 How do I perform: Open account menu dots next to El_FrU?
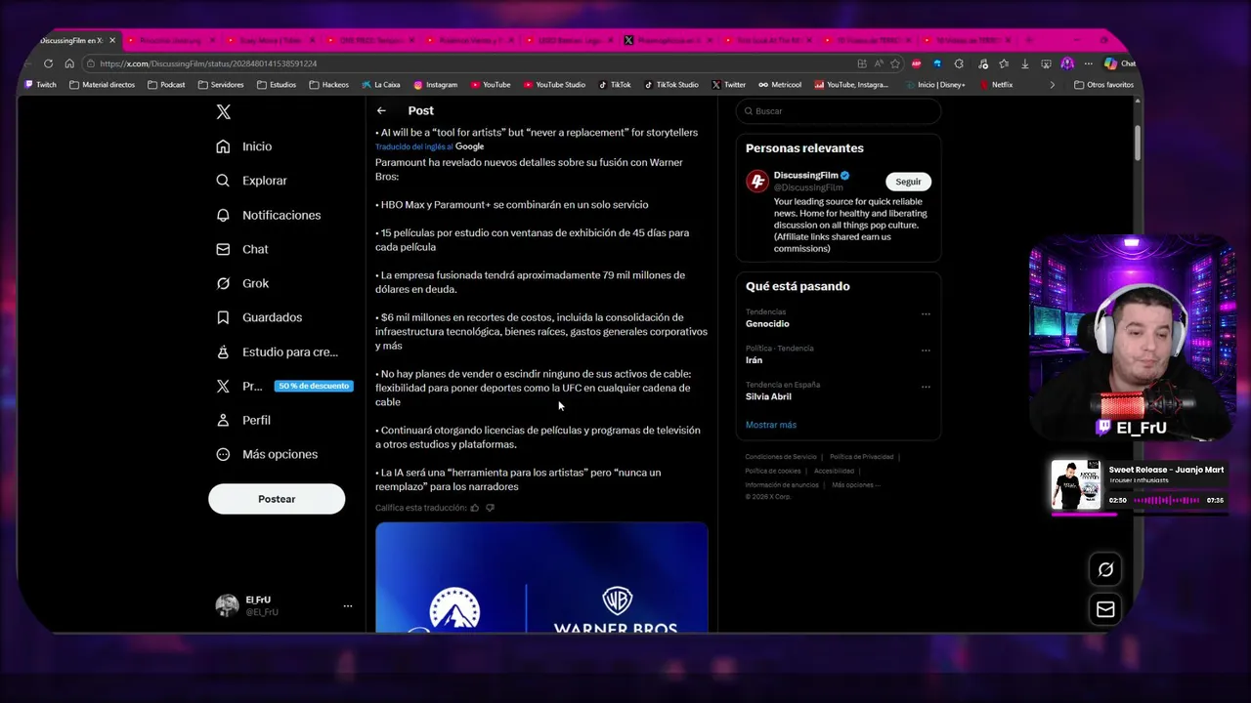(347, 605)
